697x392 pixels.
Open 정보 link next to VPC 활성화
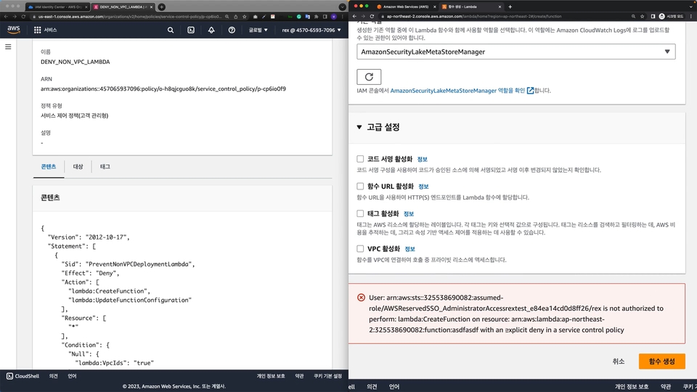pos(409,249)
